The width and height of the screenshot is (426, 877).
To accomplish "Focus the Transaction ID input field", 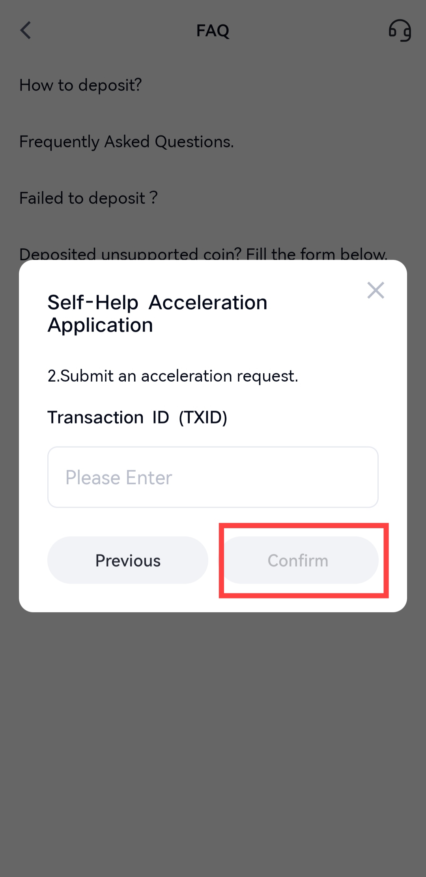I will tap(213, 477).
